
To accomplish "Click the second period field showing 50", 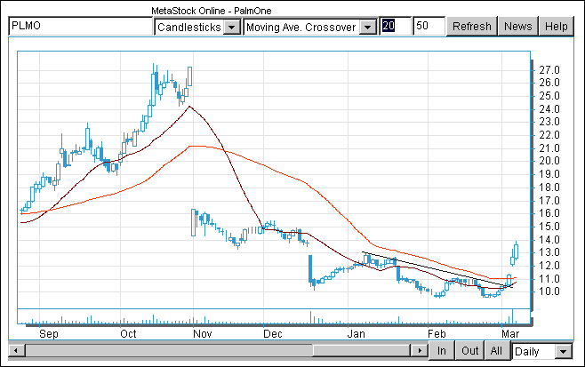I will pos(429,26).
